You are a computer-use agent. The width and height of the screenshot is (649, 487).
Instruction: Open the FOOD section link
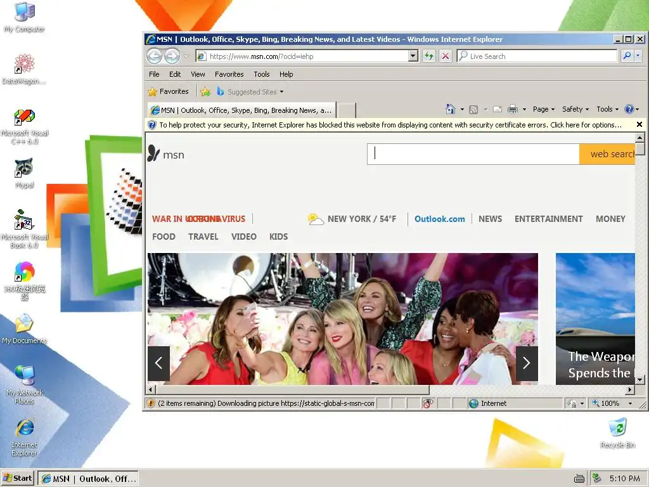[164, 237]
